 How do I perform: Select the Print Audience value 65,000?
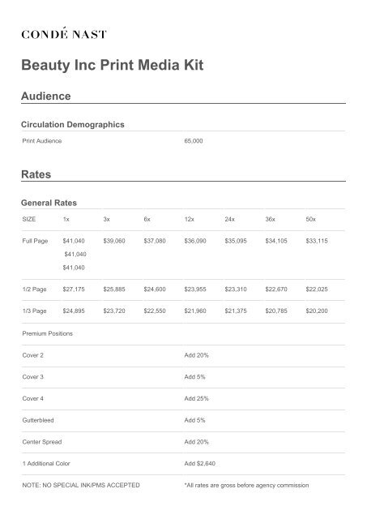pos(194,140)
